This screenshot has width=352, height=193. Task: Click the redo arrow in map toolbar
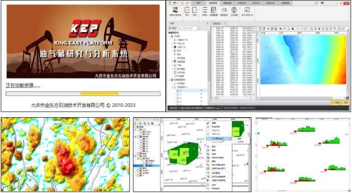coord(284,29)
